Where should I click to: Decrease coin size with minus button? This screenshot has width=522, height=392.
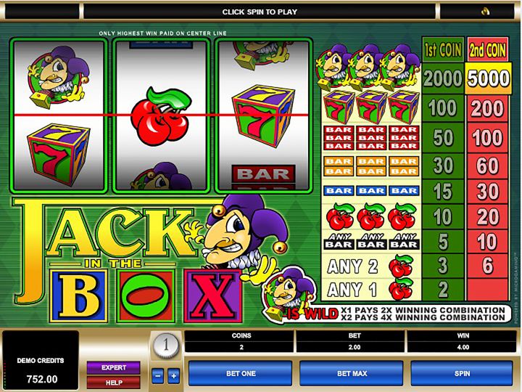pyautogui.click(x=157, y=376)
